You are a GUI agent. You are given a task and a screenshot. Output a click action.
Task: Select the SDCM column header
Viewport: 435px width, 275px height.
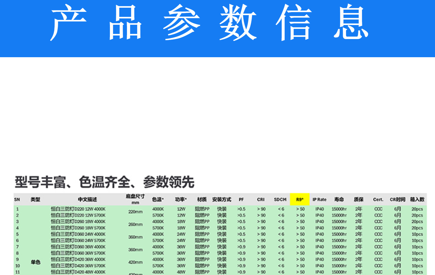coord(280,199)
